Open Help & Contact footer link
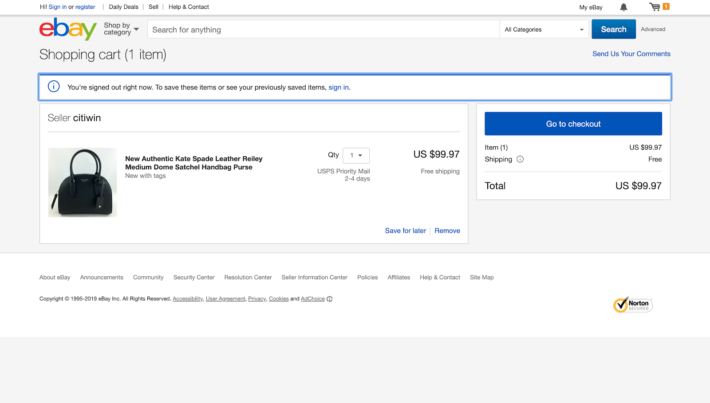This screenshot has height=403, width=710. [440, 278]
